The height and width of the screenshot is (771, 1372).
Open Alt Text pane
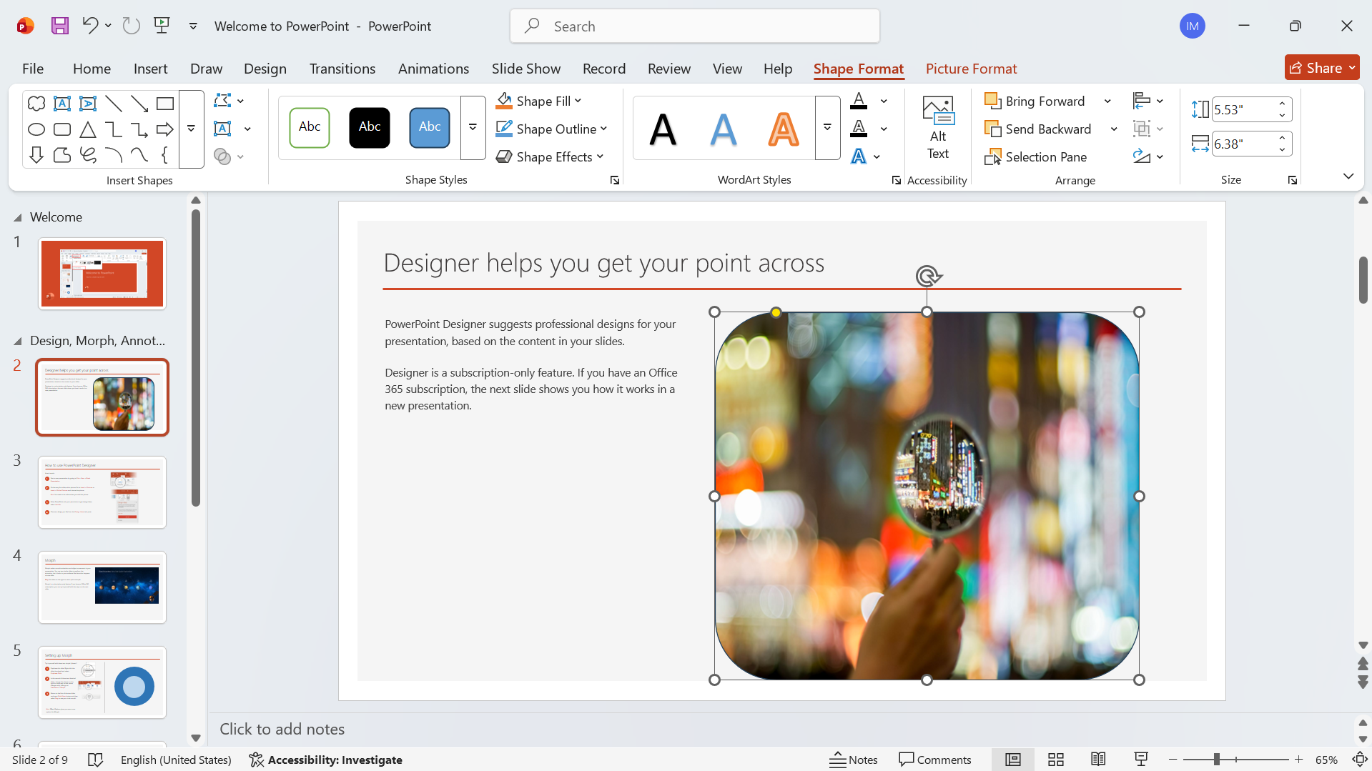coord(938,129)
